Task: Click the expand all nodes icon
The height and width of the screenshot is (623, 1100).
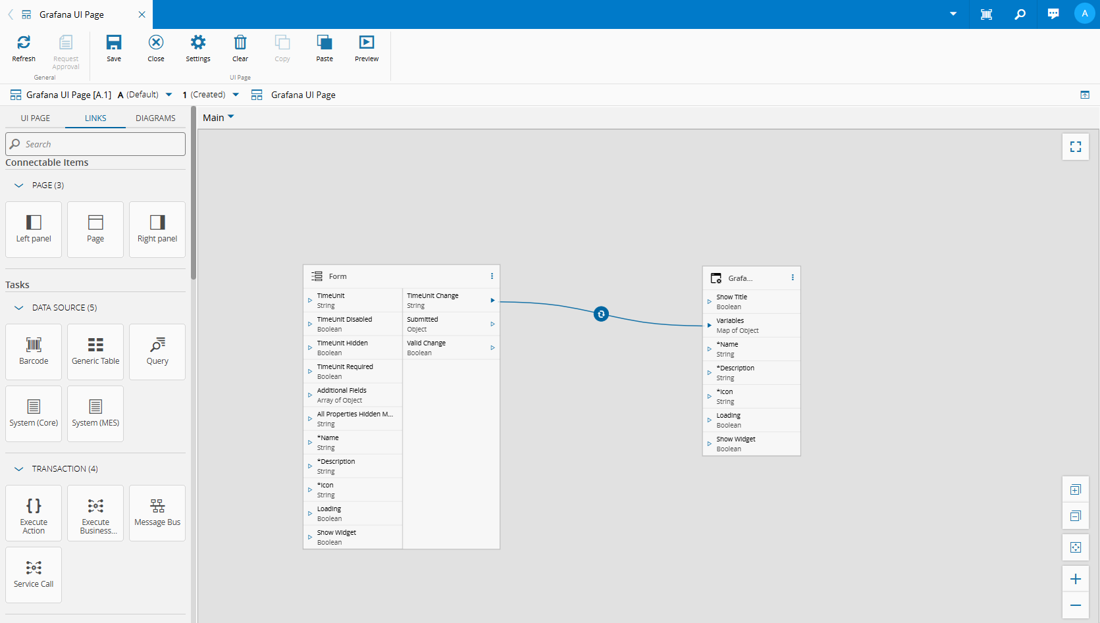Action: [1076, 489]
